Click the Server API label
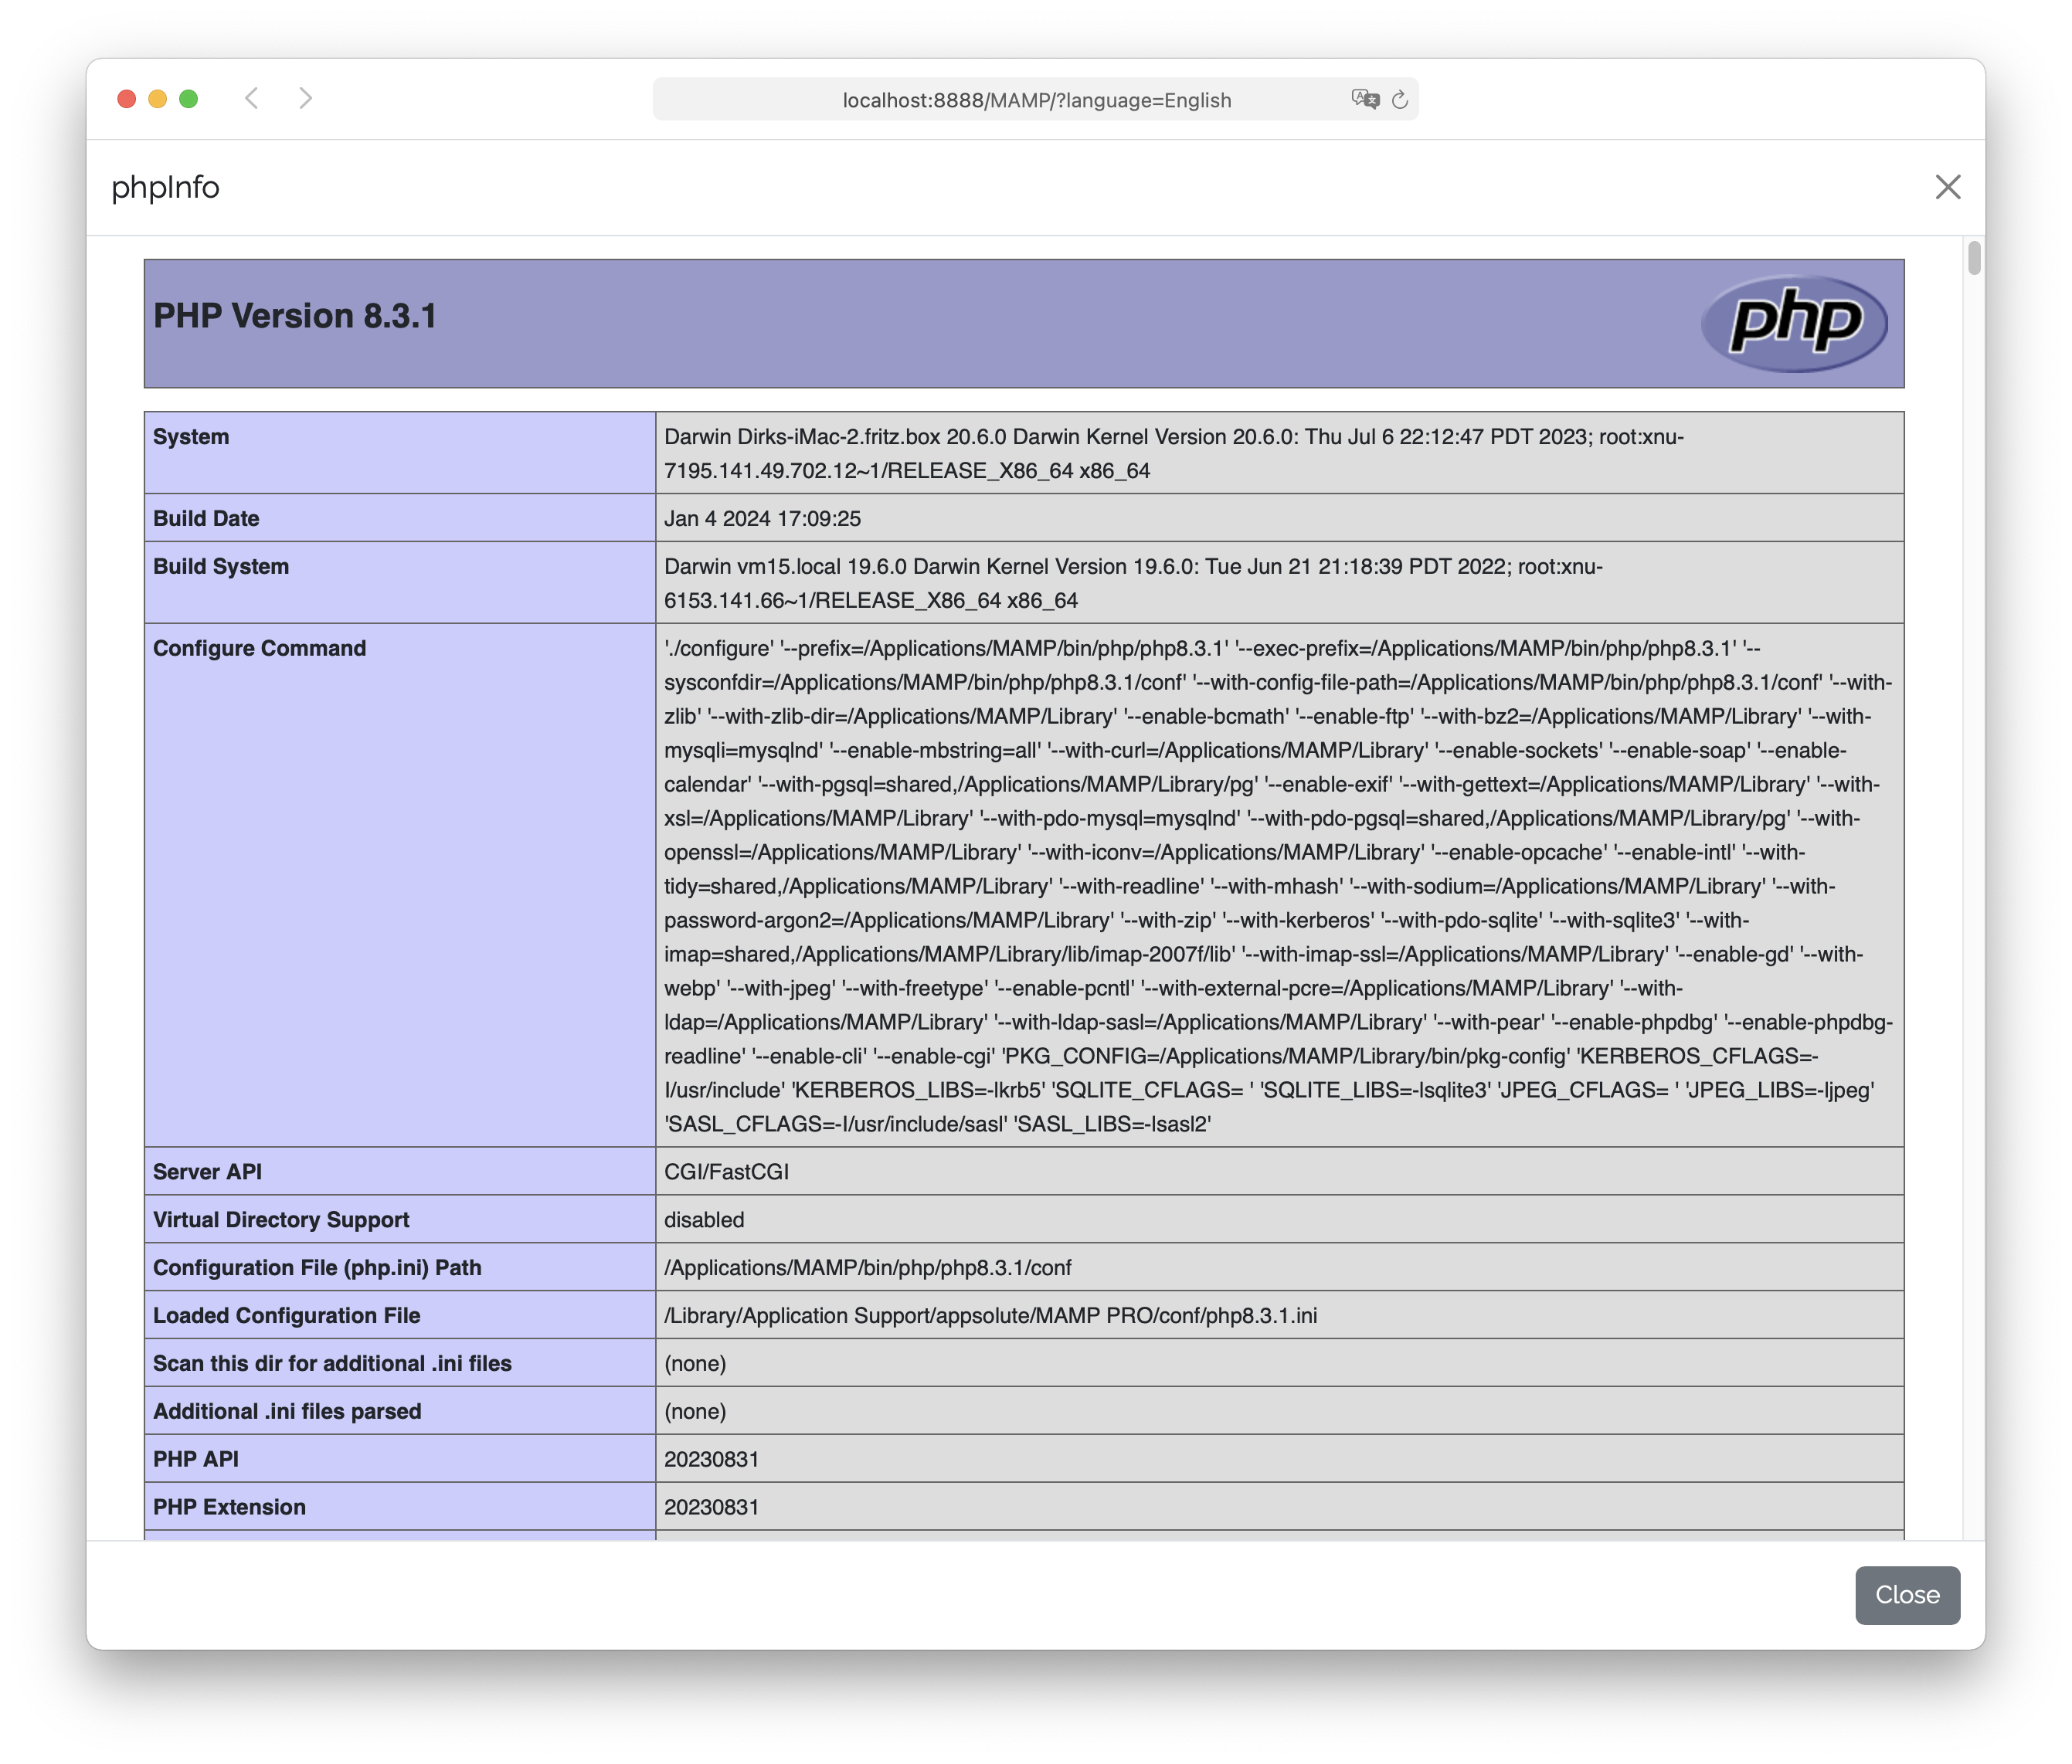Image resolution: width=2072 pixels, height=1764 pixels. pyautogui.click(x=207, y=1172)
